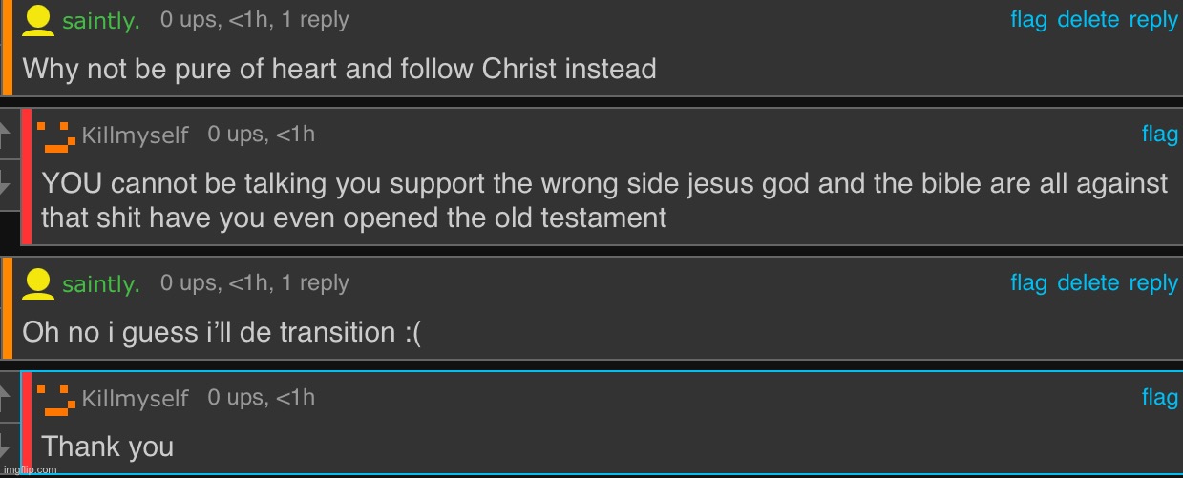Delete the "follow Christ instead" comment
This screenshot has height=478, width=1183.
point(1088,20)
